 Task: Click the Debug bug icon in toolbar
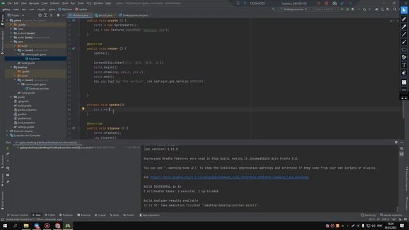(348, 10)
